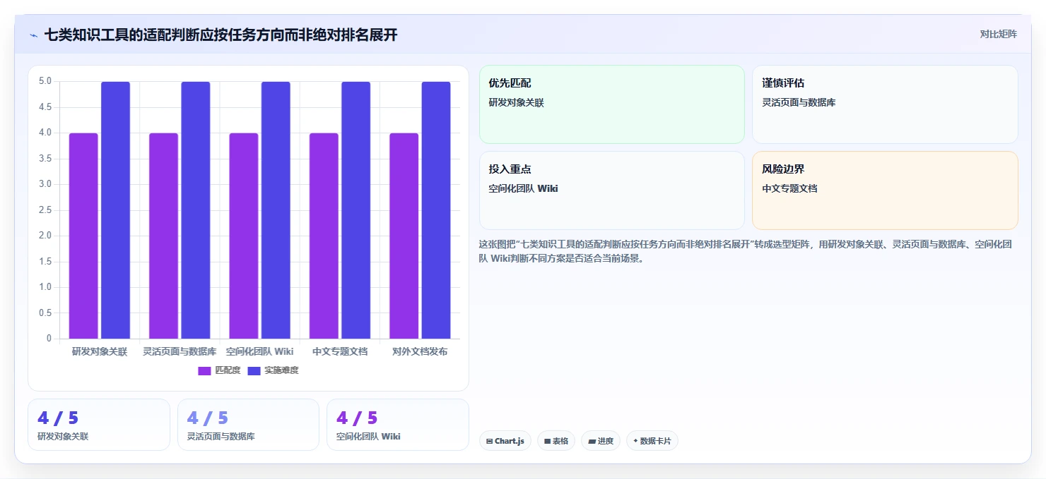This screenshot has height=479, width=1046.
Task: Click the purple bar for 灵活页面与数据库
Action: (x=163, y=236)
